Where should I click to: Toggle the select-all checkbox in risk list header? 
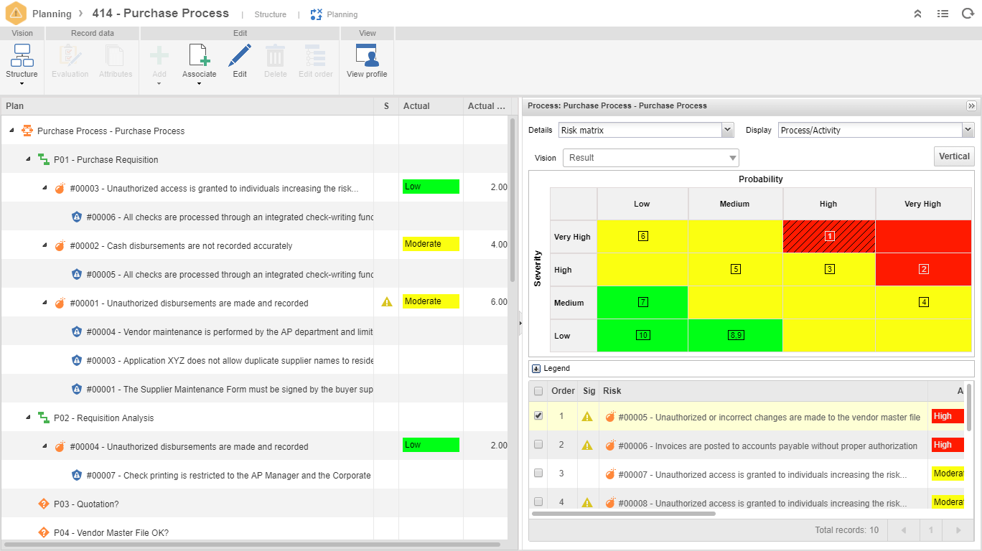(538, 391)
